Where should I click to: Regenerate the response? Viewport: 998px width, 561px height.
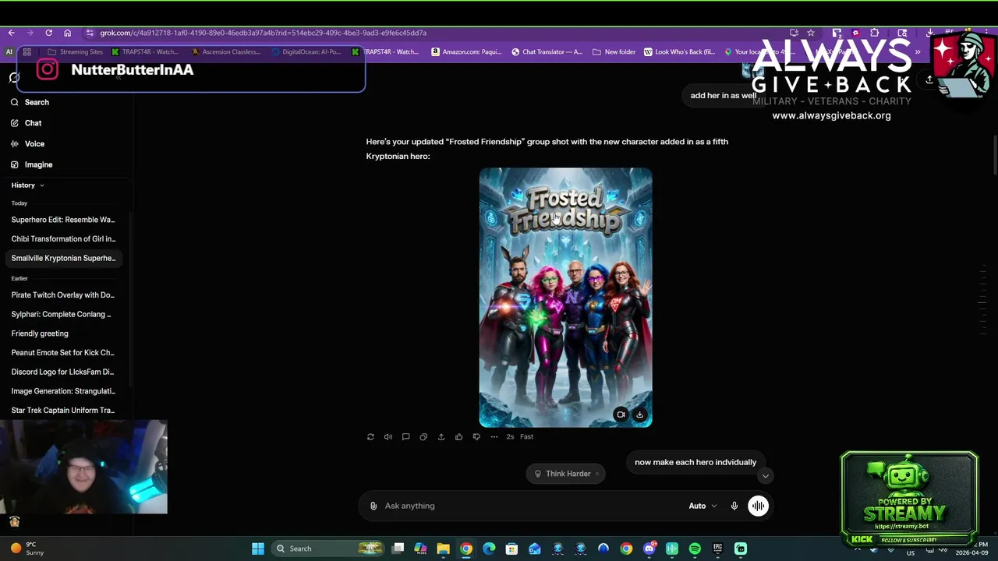pos(370,437)
